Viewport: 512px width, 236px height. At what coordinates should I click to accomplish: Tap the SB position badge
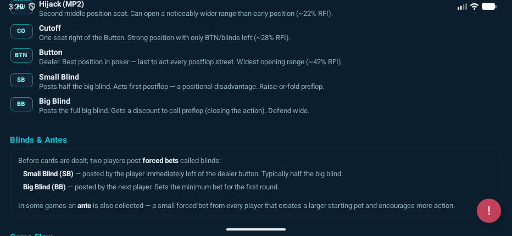coord(21,80)
